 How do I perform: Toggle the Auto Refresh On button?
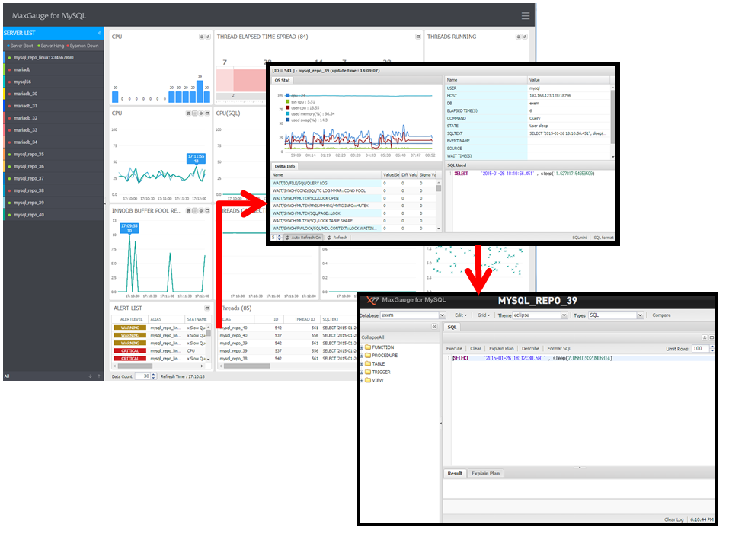point(303,238)
